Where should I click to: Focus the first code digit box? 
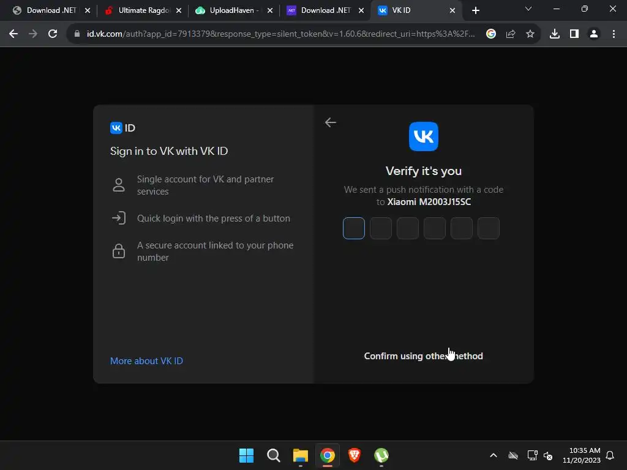pos(354,228)
